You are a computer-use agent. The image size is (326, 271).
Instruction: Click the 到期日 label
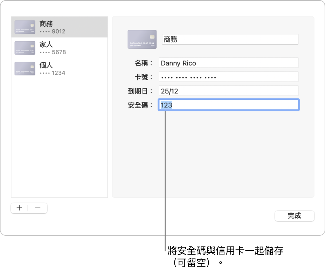(140, 91)
